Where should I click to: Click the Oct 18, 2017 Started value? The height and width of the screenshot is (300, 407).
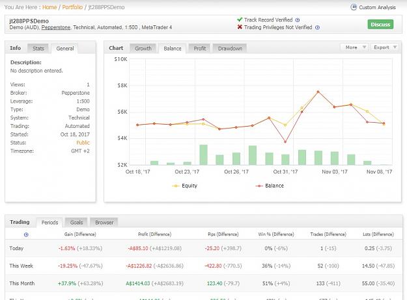pos(75,134)
